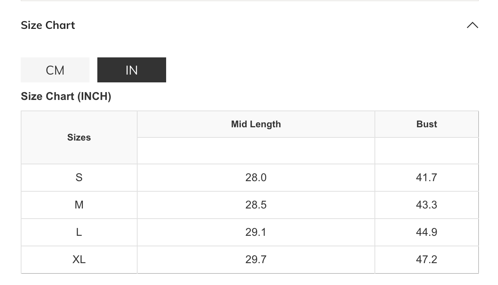The width and height of the screenshot is (498, 285).
Task: Click the Size Chart (INCH) title
Action: coord(66,96)
